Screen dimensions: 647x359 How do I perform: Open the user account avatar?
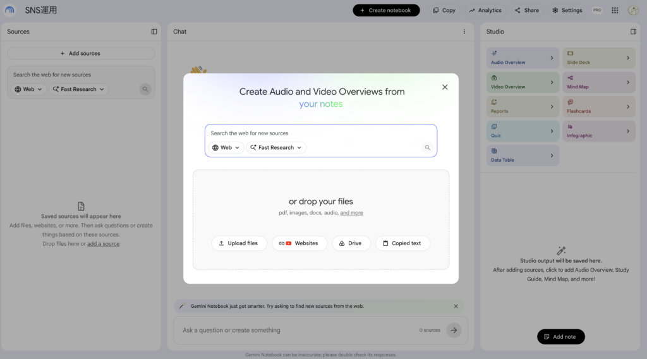click(633, 10)
